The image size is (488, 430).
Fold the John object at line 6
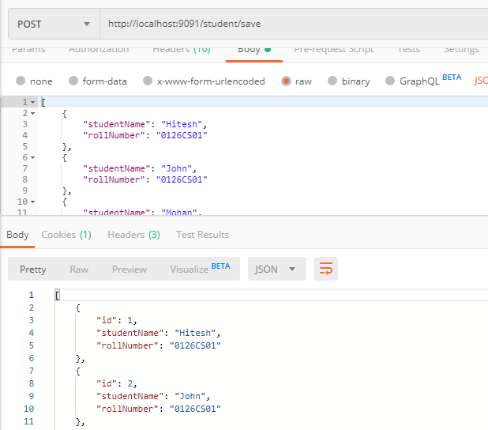32,158
